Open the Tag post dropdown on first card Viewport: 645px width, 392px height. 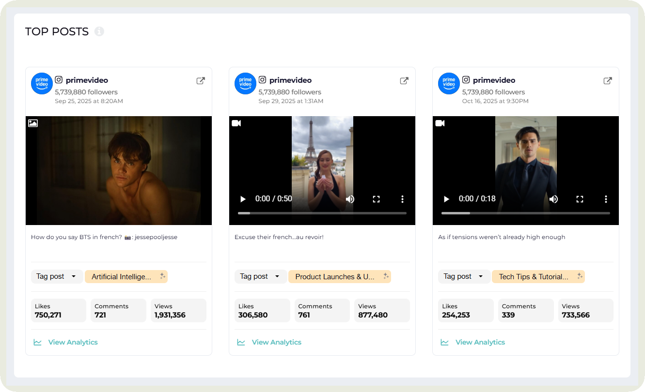pyautogui.click(x=57, y=276)
